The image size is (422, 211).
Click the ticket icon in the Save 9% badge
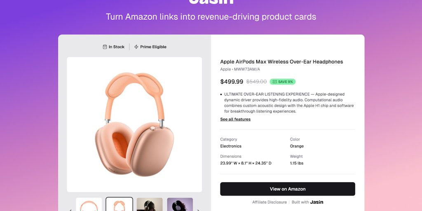coord(275,82)
